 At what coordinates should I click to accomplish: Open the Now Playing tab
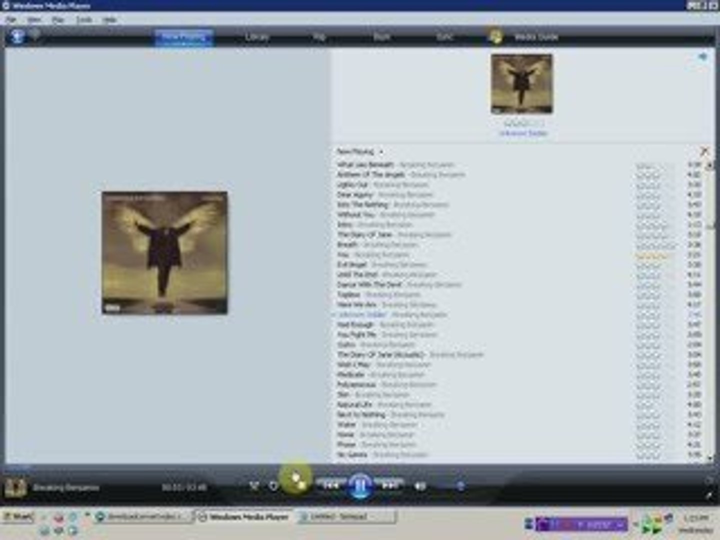[x=184, y=37]
